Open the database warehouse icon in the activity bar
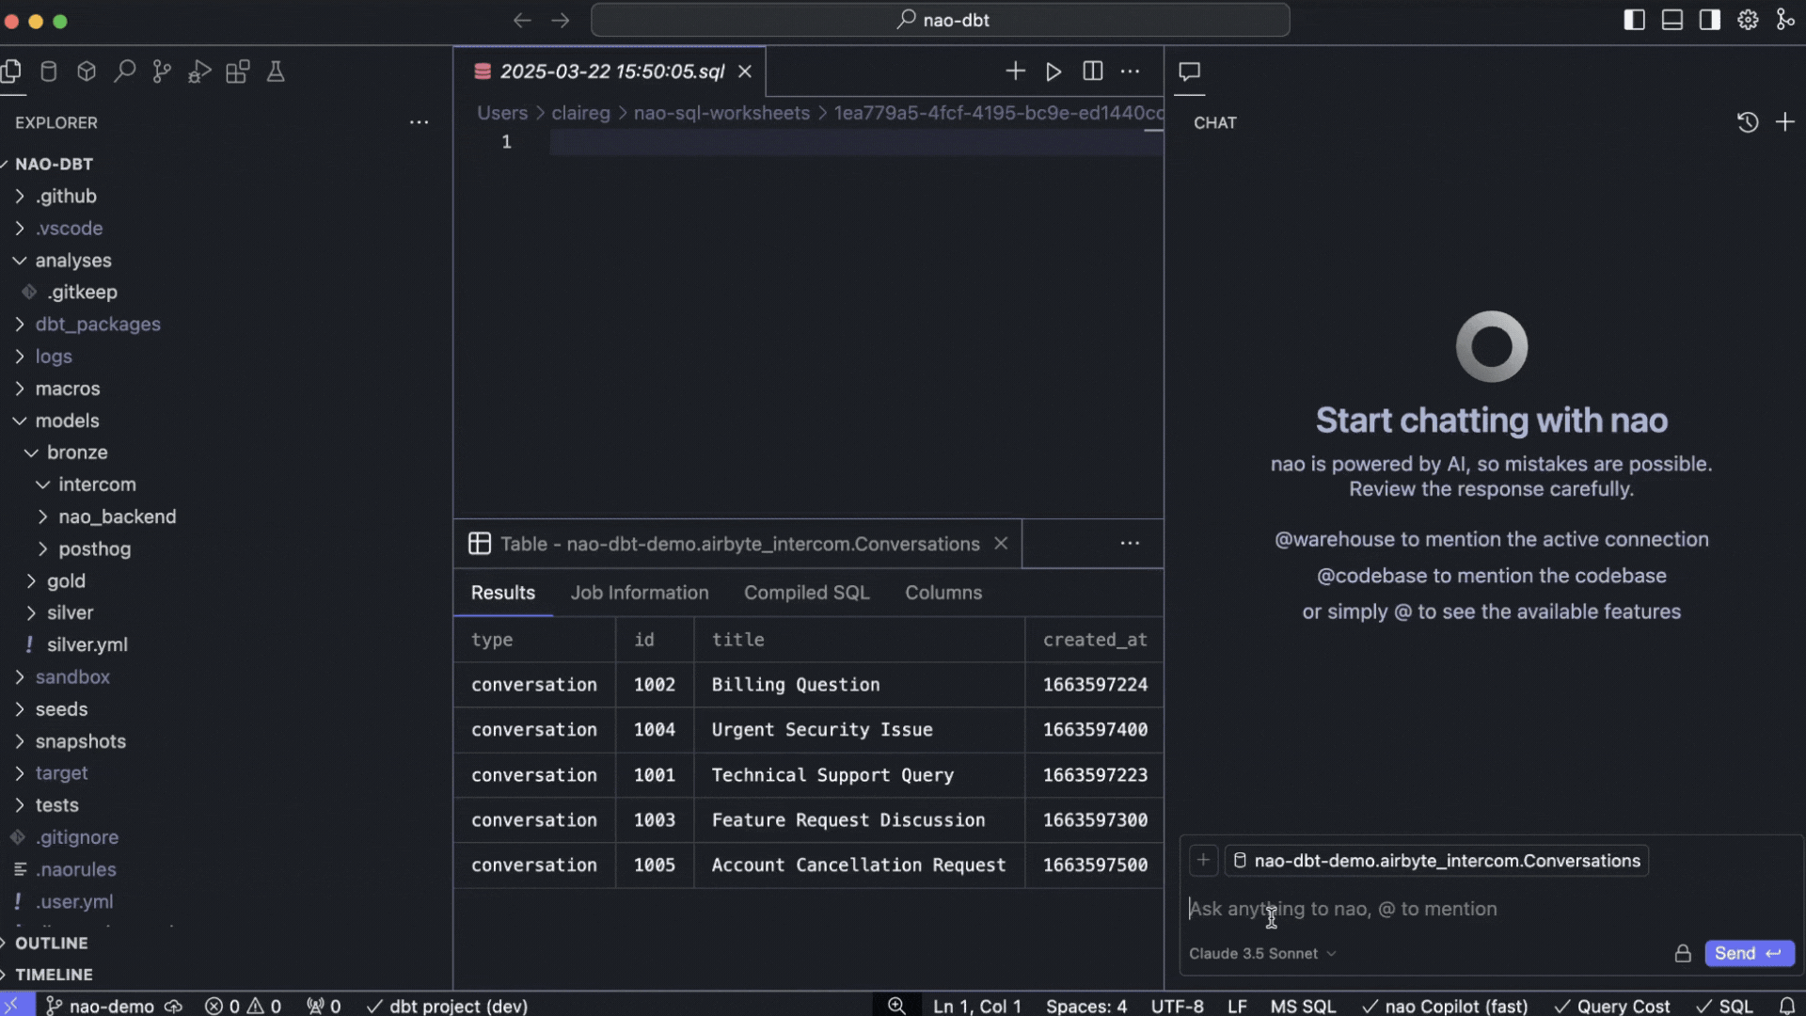 click(49, 71)
